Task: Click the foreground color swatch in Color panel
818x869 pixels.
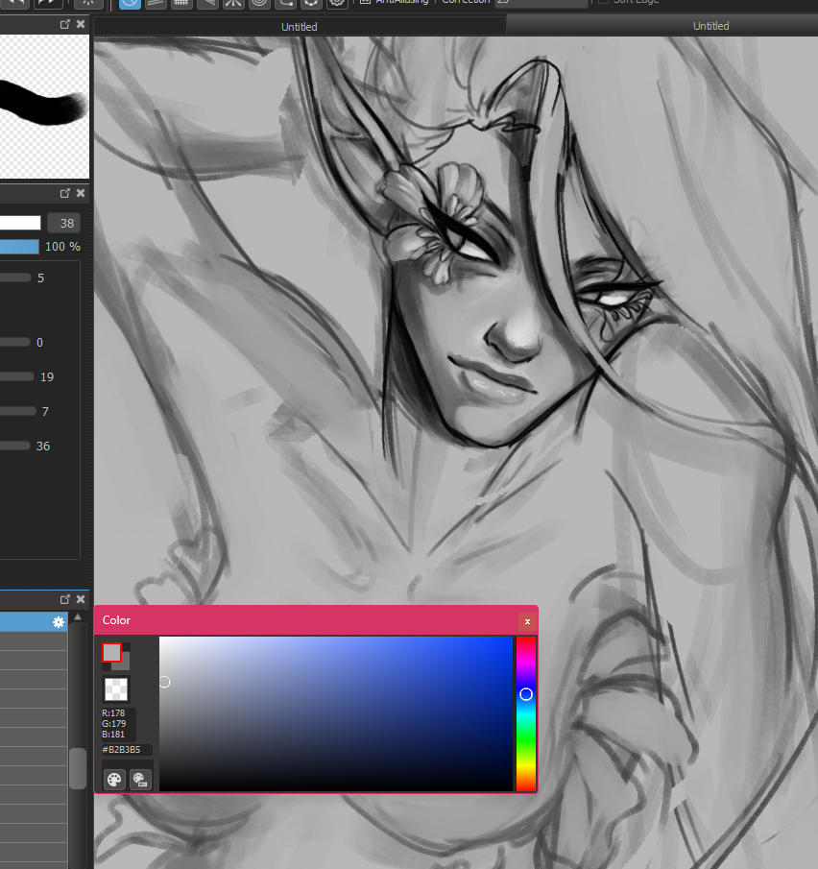Action: tap(111, 653)
